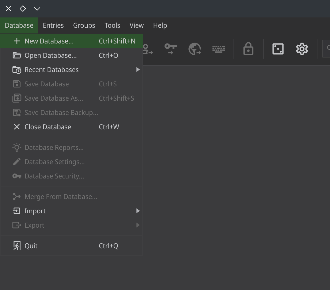The width and height of the screenshot is (330, 290).
Task: Click the perform auto-type keyboard icon
Action: click(x=219, y=49)
